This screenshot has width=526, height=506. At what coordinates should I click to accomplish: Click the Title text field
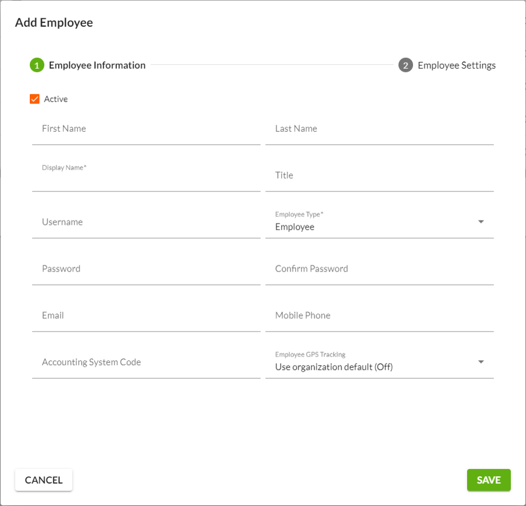379,176
